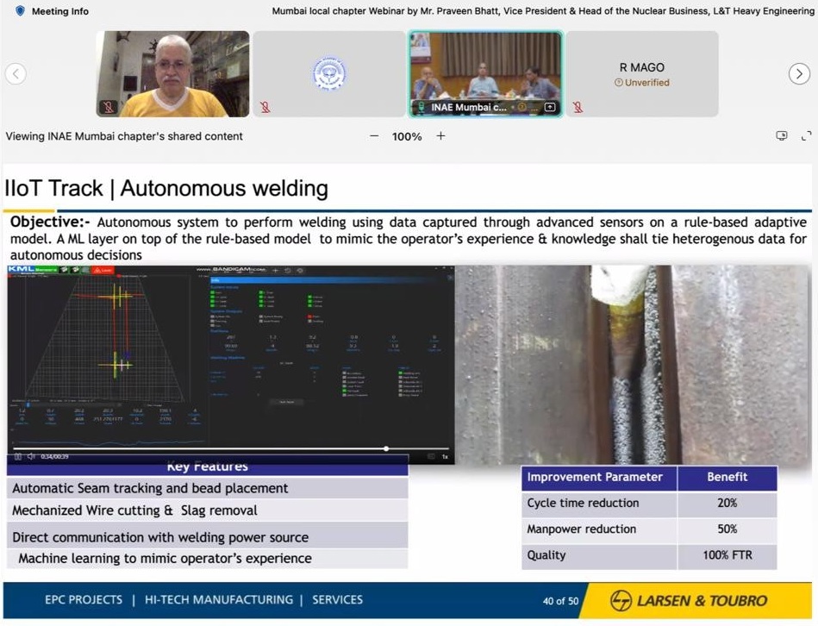Image resolution: width=818 pixels, height=626 pixels.
Task: Pause the embedded welding video
Action: 16,456
